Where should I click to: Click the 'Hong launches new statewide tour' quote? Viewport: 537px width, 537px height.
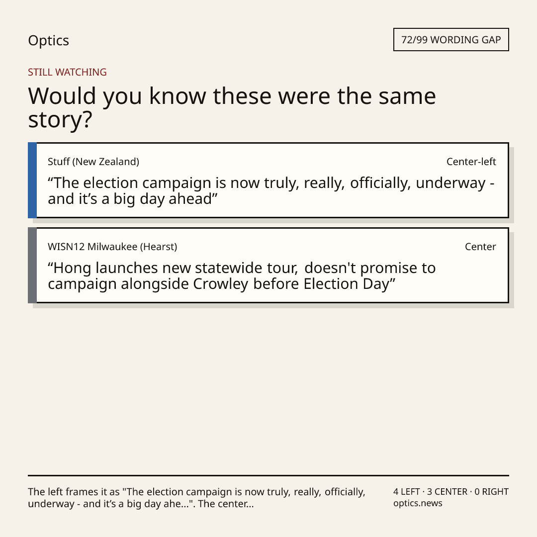pyautogui.click(x=242, y=275)
